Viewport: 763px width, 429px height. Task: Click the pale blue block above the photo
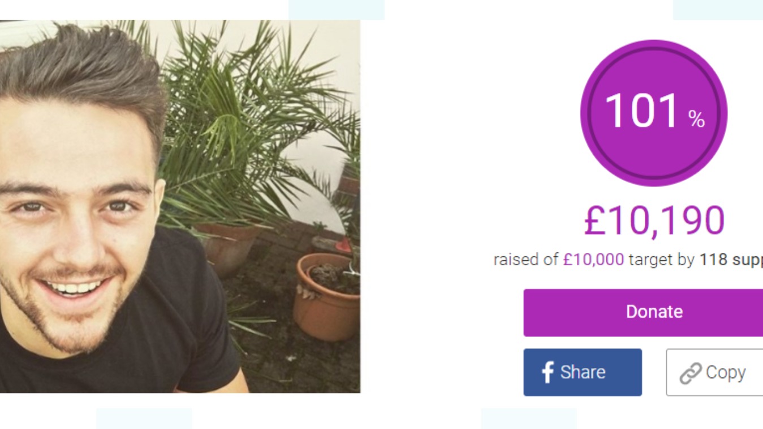click(x=337, y=10)
